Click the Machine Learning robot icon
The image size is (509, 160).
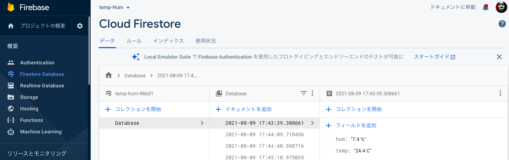pos(11,132)
